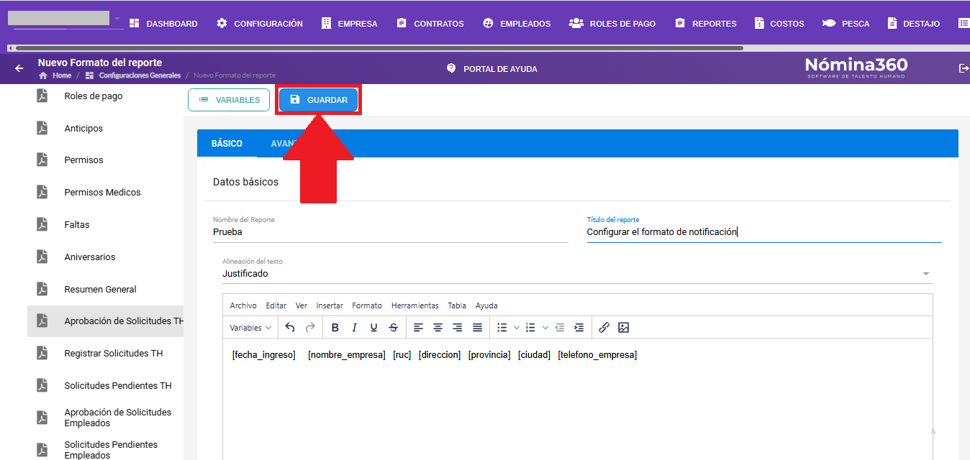Screen dimensions: 970x460
Task: Open the DASHBOARD menu
Action: [163, 24]
